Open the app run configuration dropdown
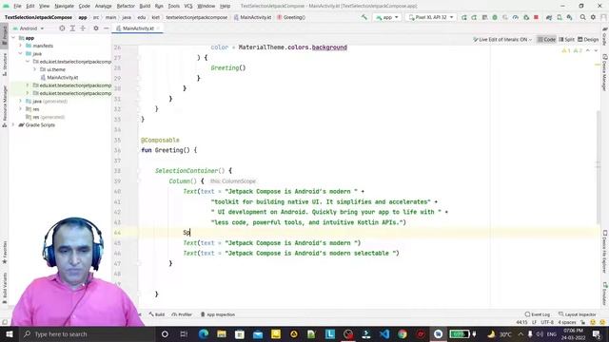The height and width of the screenshot is (342, 609). (387, 17)
